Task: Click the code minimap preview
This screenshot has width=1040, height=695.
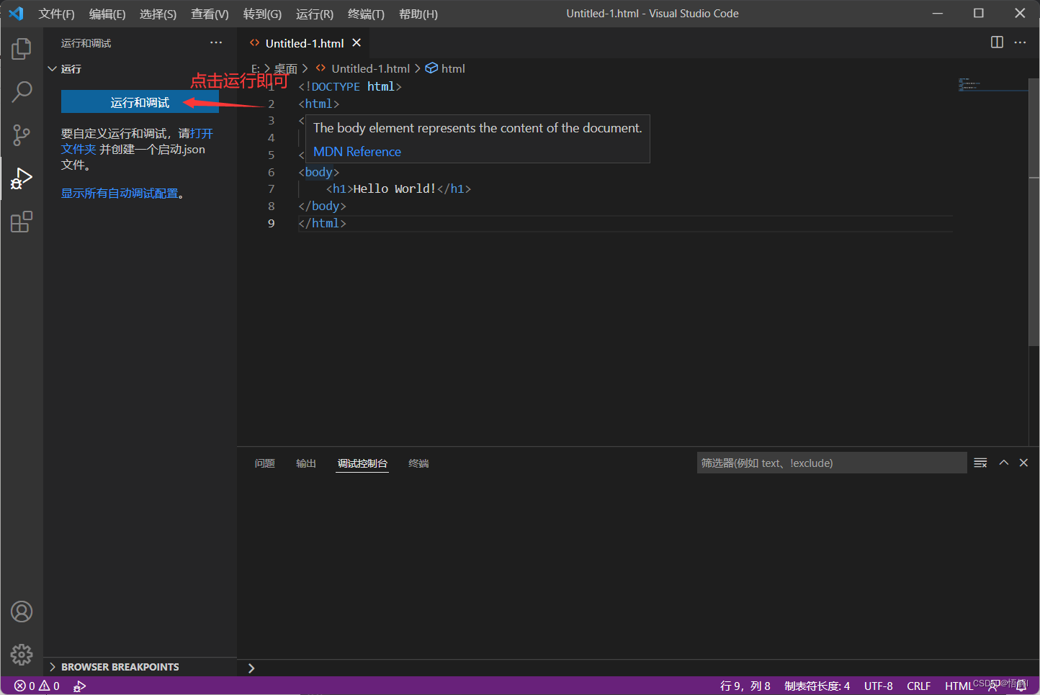Action: pyautogui.click(x=992, y=85)
